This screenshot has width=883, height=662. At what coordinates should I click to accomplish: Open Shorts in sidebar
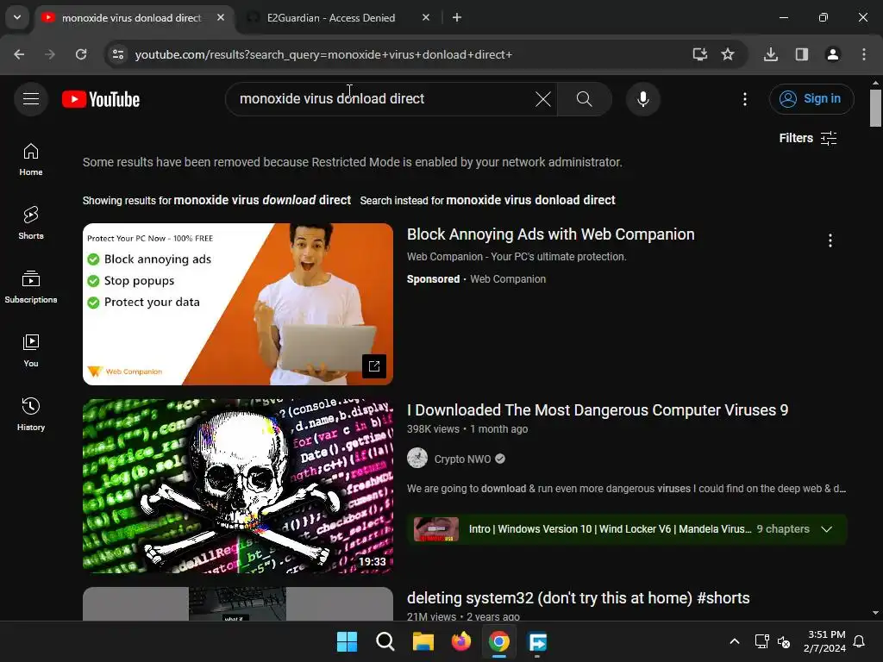coord(31,223)
